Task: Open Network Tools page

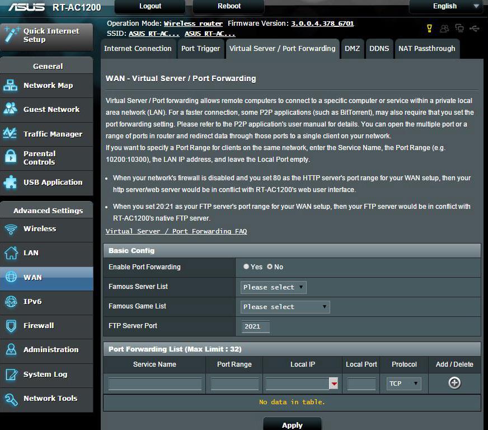Action: click(x=46, y=399)
